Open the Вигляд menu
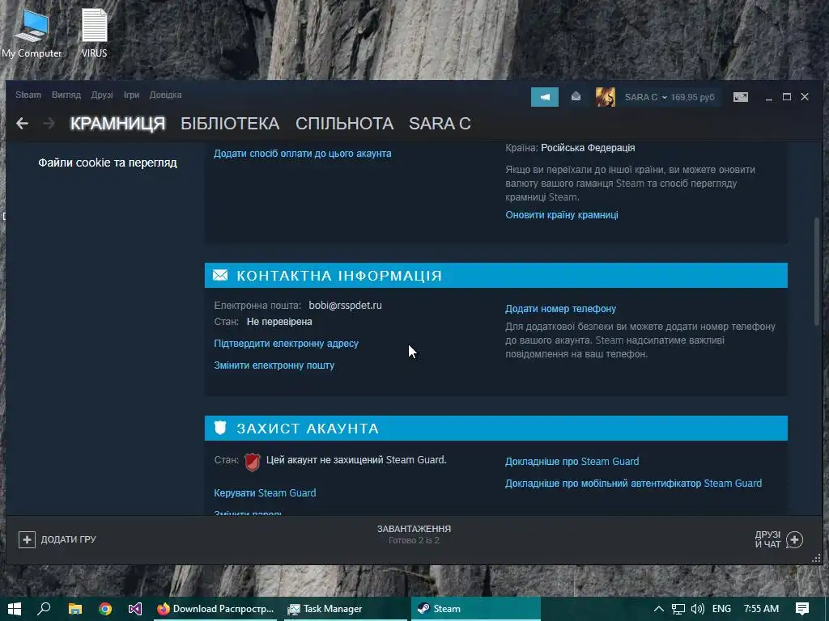This screenshot has height=621, width=829. (x=66, y=95)
